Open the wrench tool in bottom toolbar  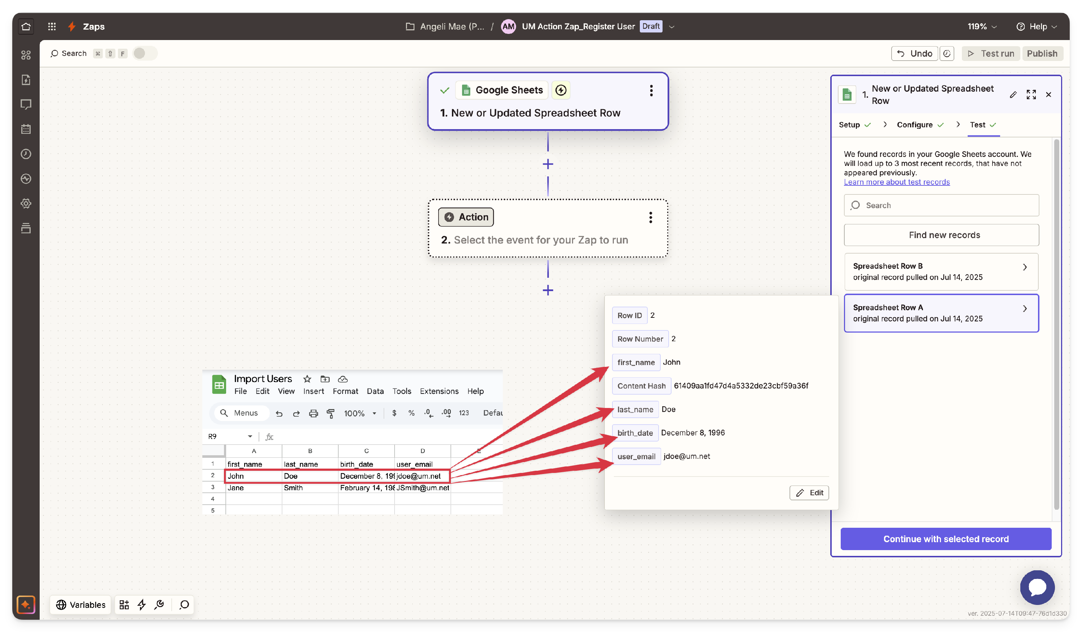coord(159,605)
